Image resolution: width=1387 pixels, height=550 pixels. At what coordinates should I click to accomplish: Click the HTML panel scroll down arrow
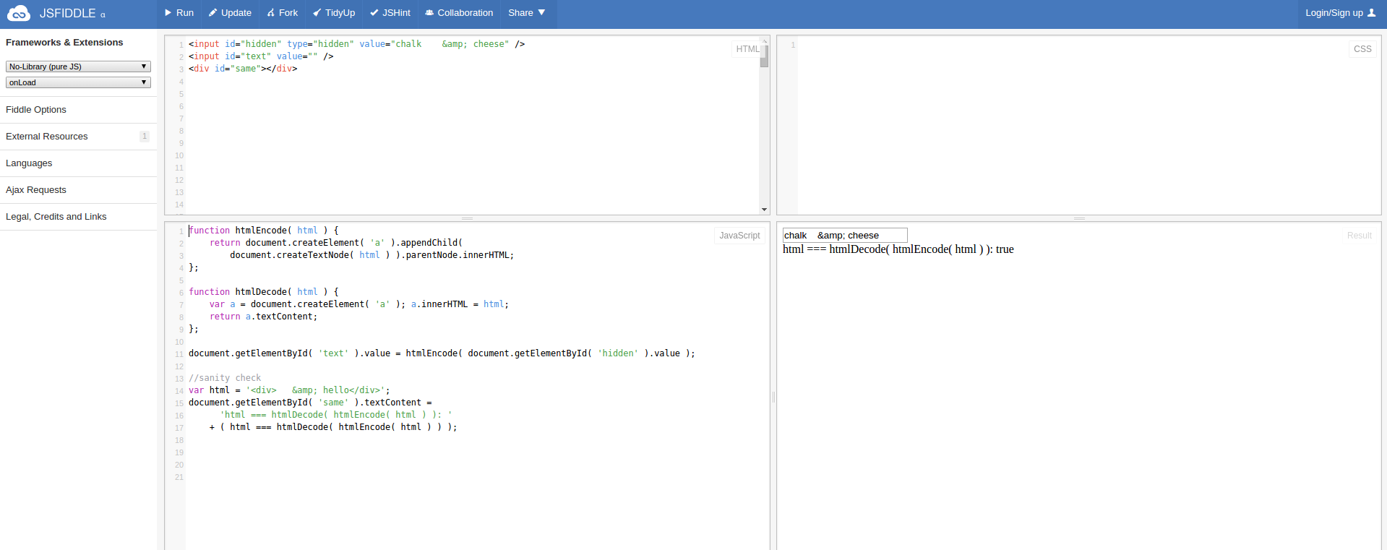point(764,210)
